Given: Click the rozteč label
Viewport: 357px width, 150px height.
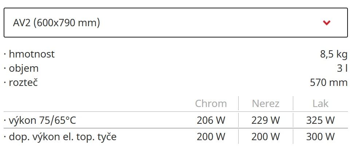Looking at the screenshot, I should pyautogui.click(x=23, y=82).
